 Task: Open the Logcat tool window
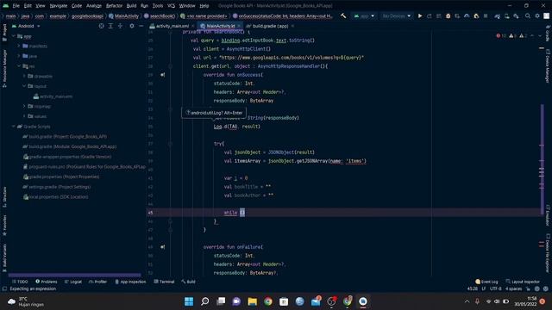tap(73, 282)
